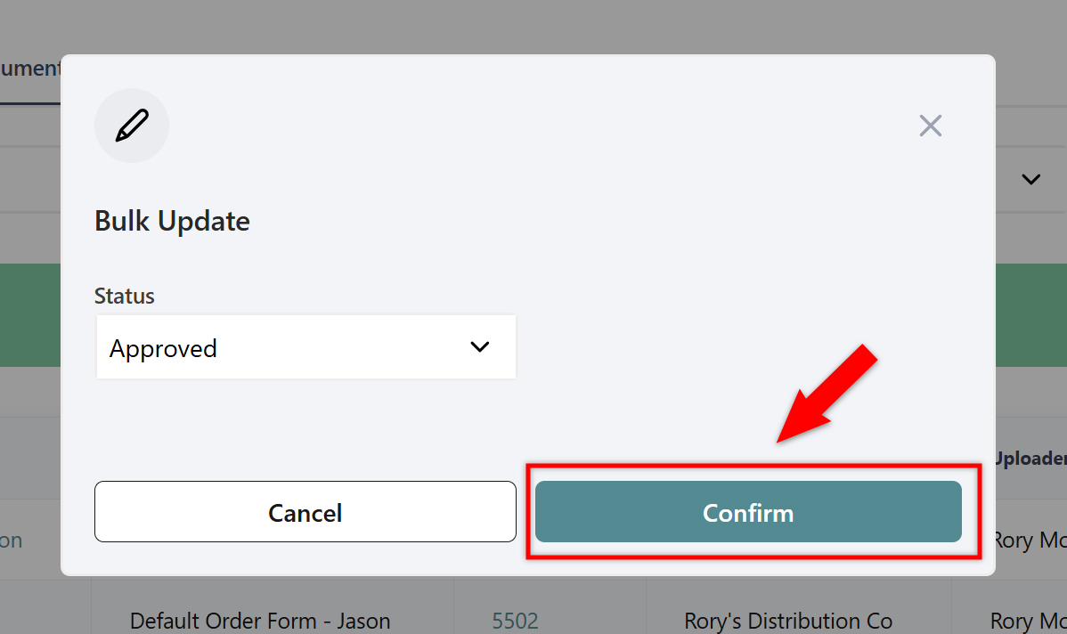This screenshot has width=1067, height=634.
Task: Expand the background chevron dropdown
Action: (1031, 180)
